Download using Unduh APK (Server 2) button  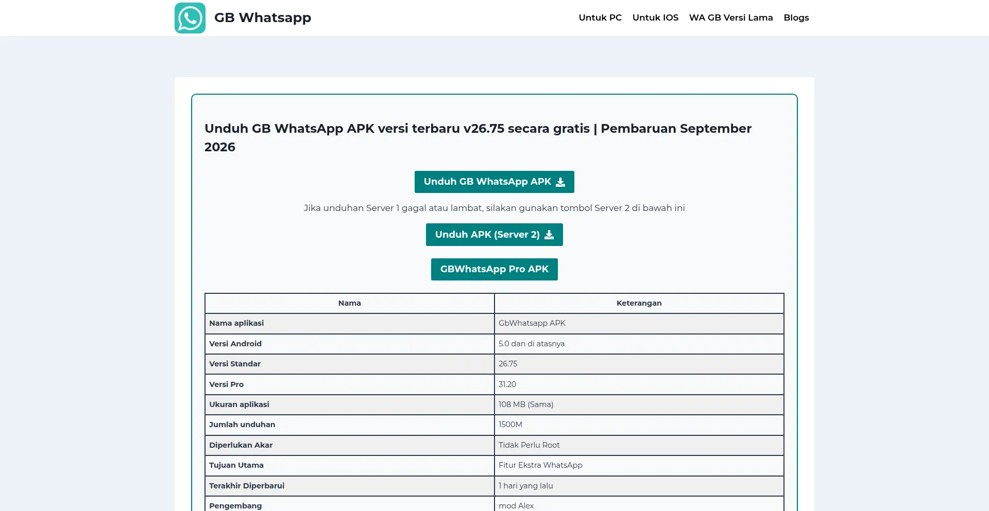pyautogui.click(x=494, y=235)
